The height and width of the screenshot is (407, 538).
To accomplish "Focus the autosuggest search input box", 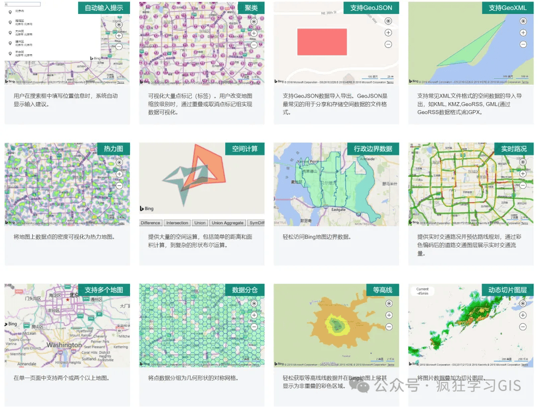I will point(22,4).
